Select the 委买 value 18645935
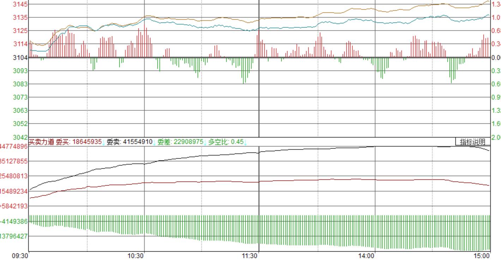Viewport: 501px width, 260px height. [87, 142]
